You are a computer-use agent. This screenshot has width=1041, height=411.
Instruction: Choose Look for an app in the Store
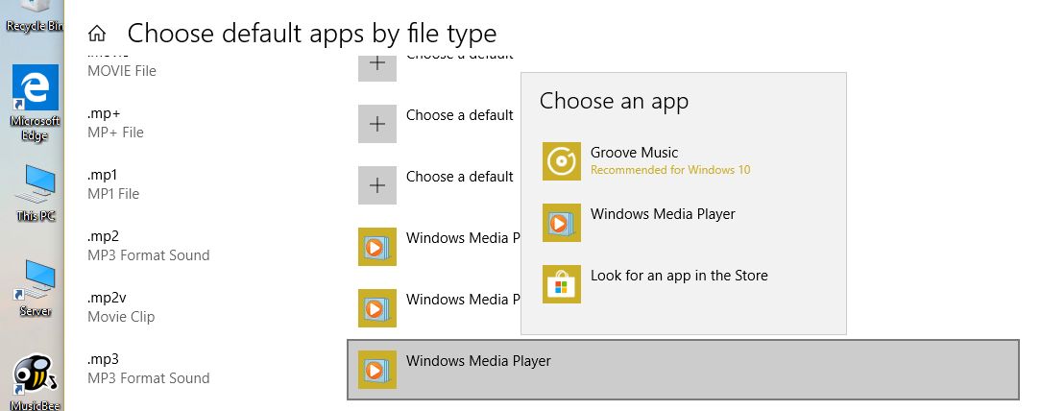(x=684, y=284)
